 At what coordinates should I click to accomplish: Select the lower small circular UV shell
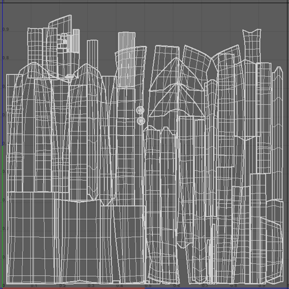[x=141, y=121]
